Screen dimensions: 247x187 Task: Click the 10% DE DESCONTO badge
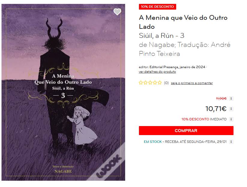click(x=158, y=7)
